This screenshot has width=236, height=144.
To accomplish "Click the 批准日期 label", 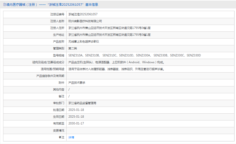I will [x=59, y=110].
